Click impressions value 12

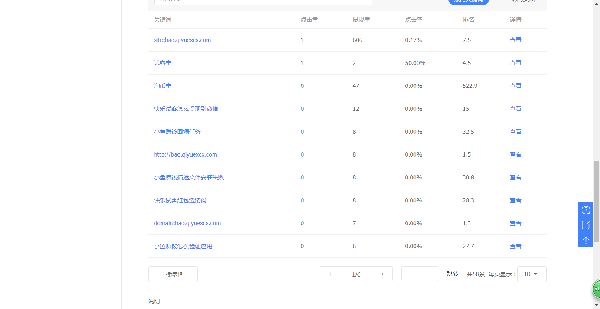(x=356, y=109)
